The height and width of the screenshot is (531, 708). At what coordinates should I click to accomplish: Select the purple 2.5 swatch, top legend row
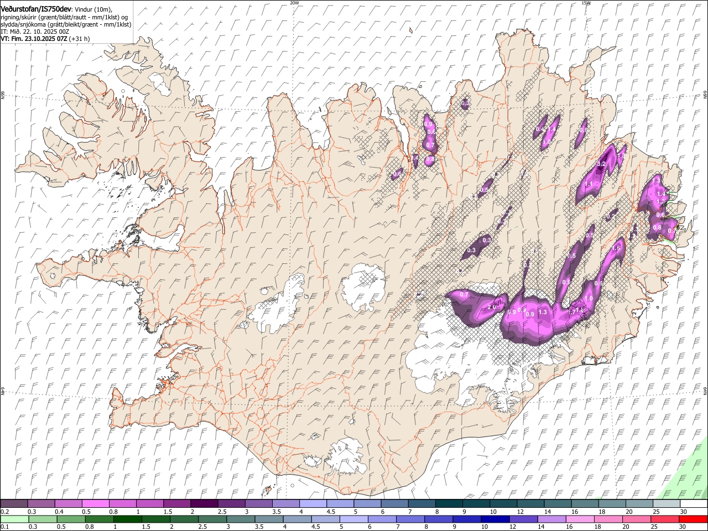pyautogui.click(x=231, y=504)
